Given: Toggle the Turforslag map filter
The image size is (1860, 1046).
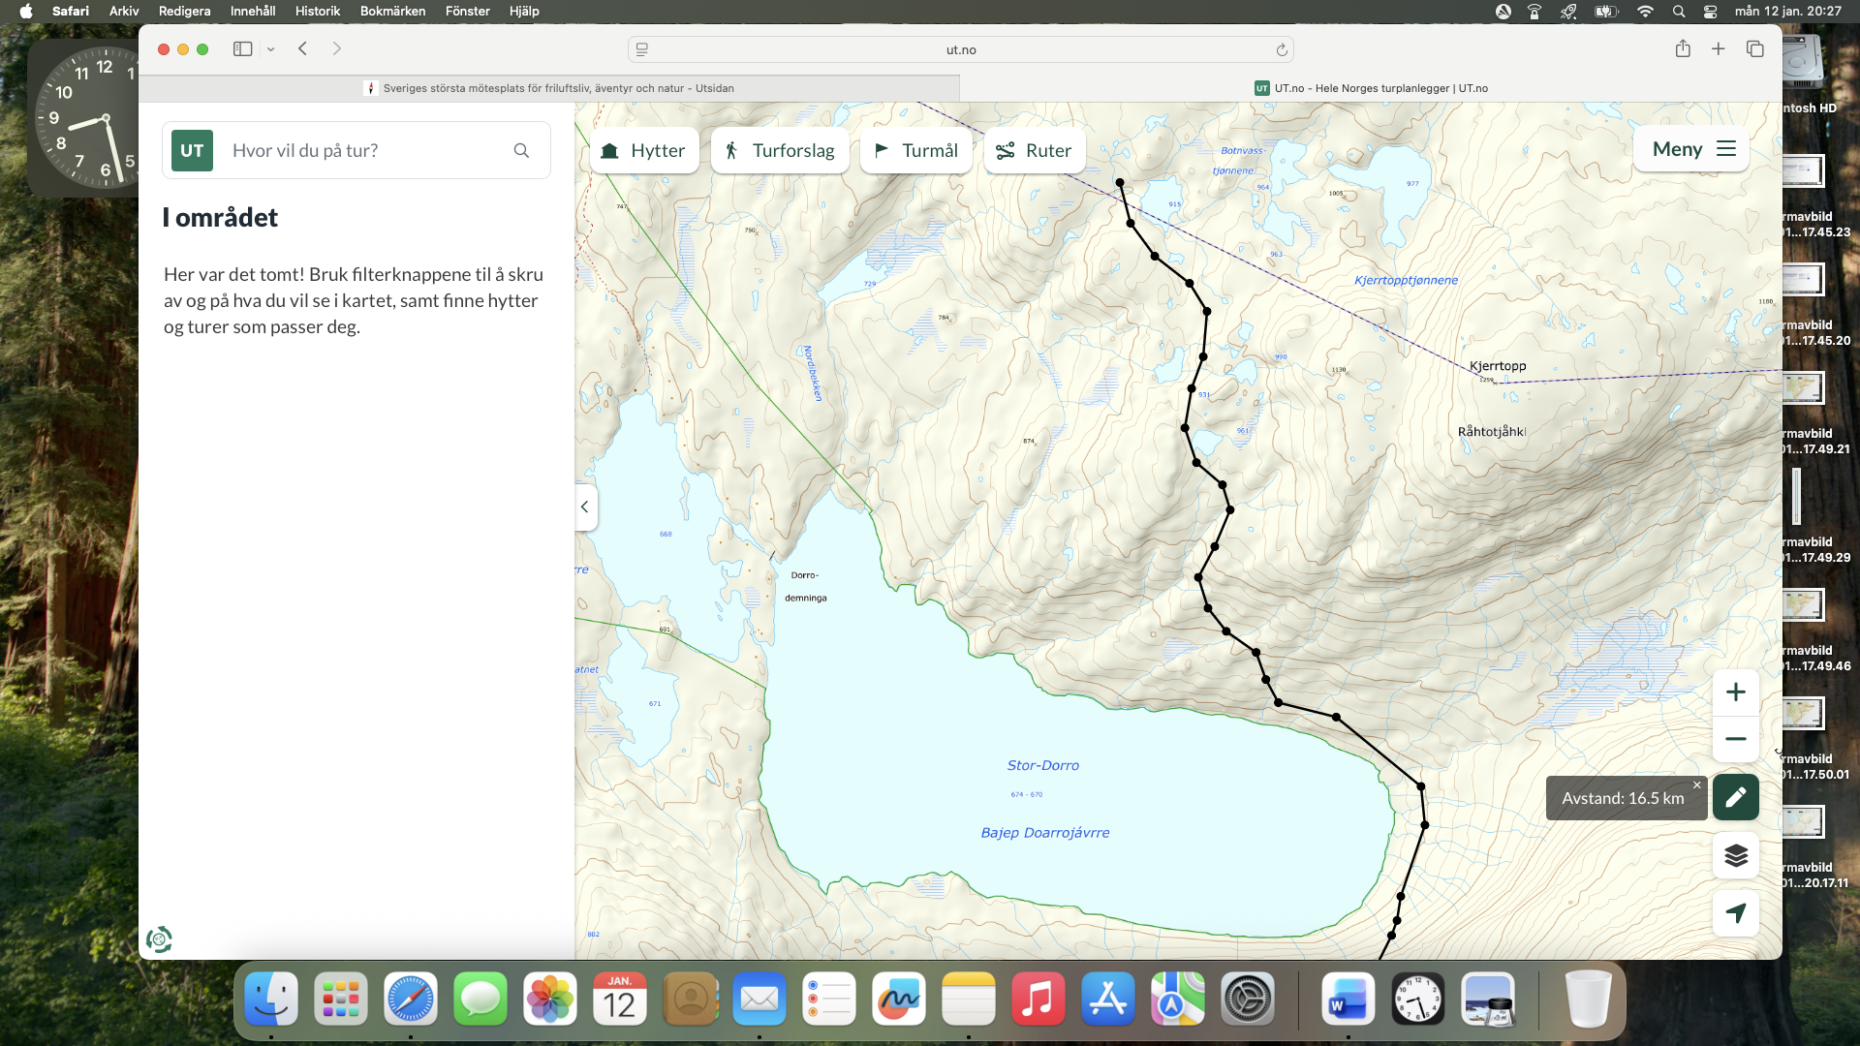Looking at the screenshot, I should pos(780,150).
